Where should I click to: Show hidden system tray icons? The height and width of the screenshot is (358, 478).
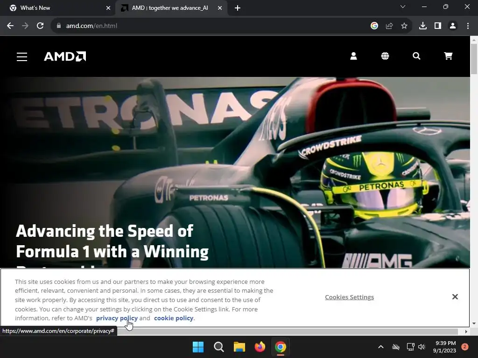(x=381, y=347)
